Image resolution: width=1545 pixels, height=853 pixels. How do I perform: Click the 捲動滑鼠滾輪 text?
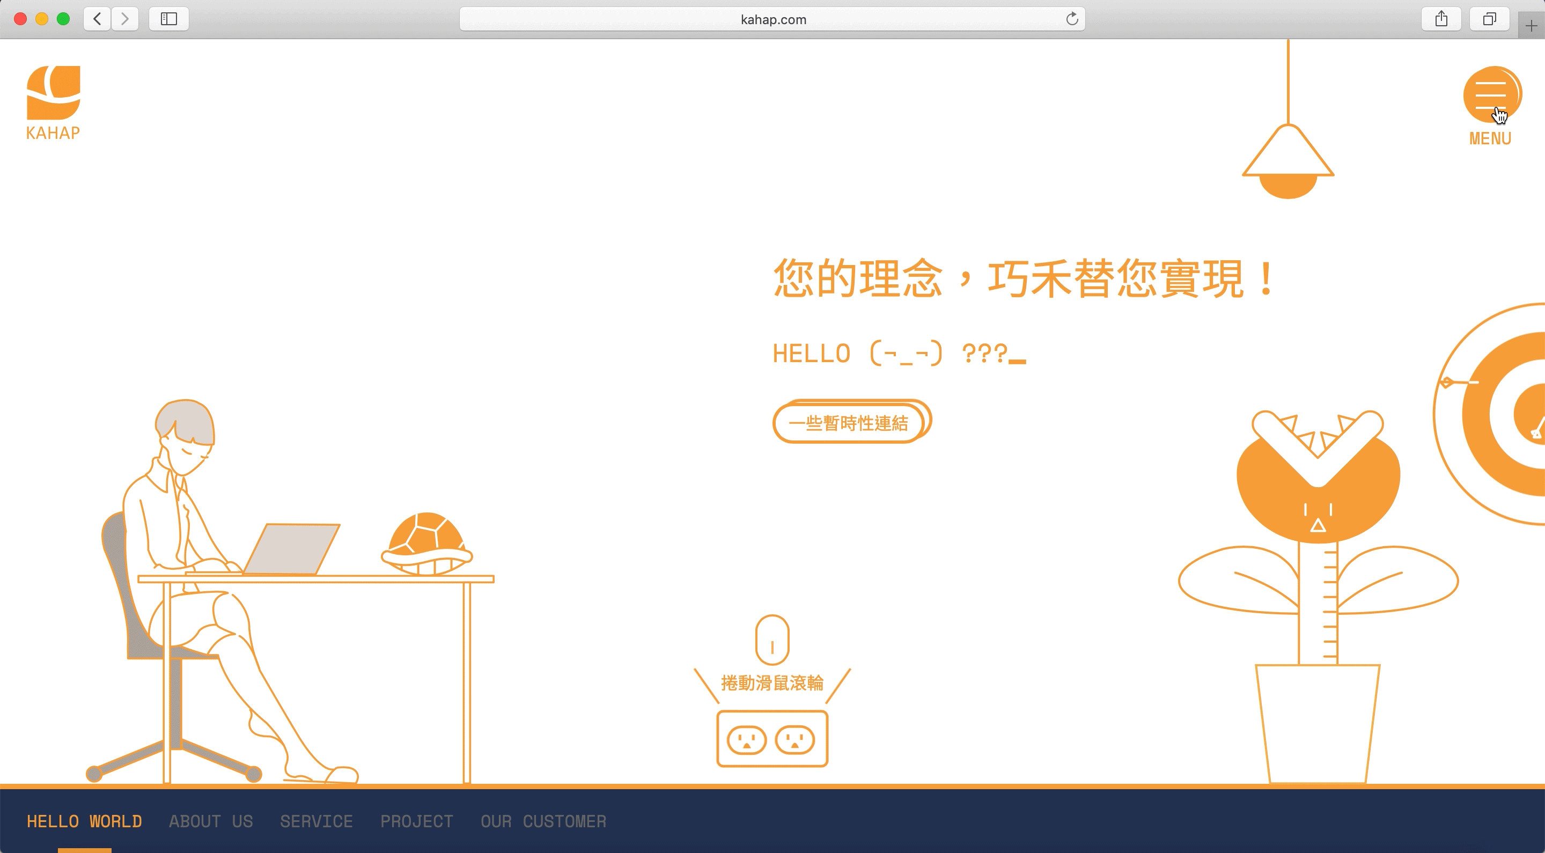click(772, 683)
